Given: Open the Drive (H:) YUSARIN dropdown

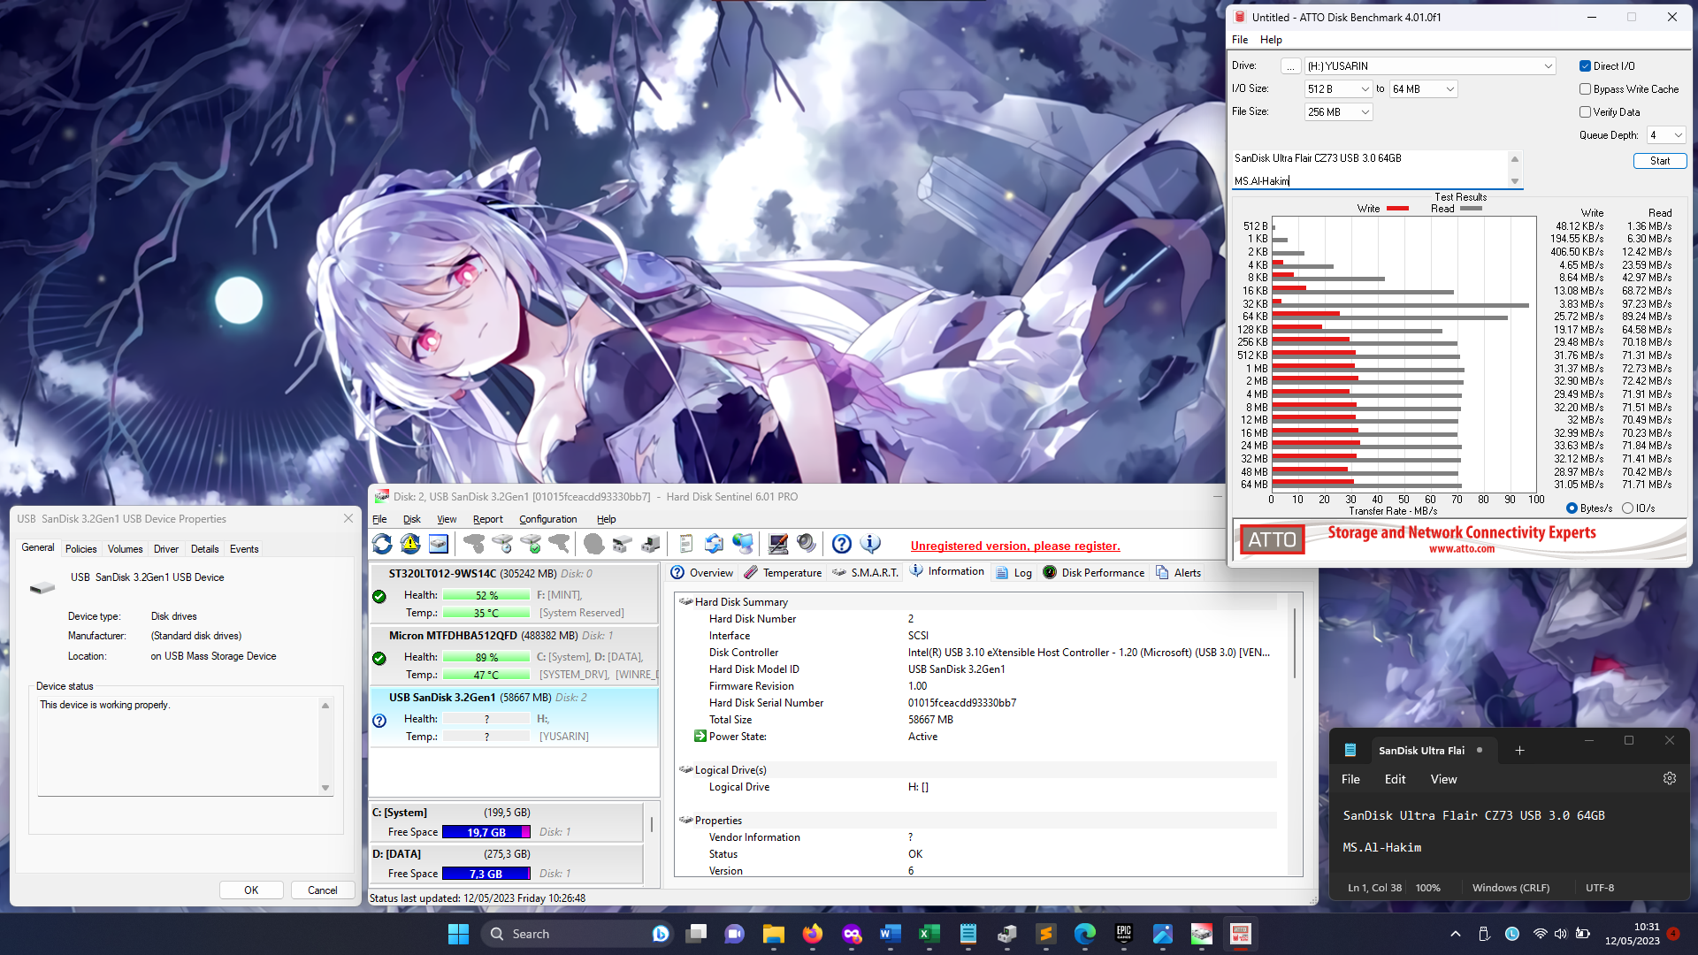Looking at the screenshot, I should tap(1430, 66).
